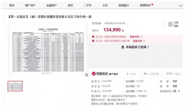Click the 竞价周期 1天 value

click(x=138, y=86)
